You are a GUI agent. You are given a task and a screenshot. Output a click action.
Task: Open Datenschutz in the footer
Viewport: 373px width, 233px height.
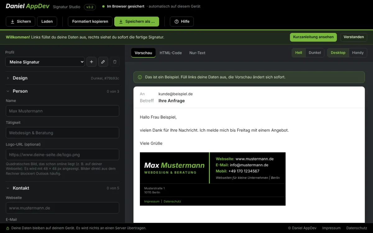357,228
